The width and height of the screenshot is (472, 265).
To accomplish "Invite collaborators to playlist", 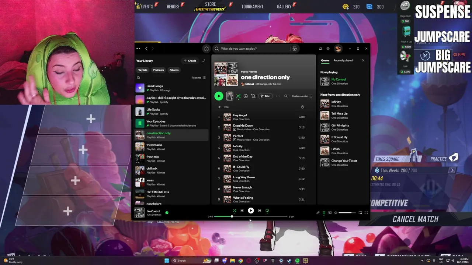I will click(x=253, y=96).
